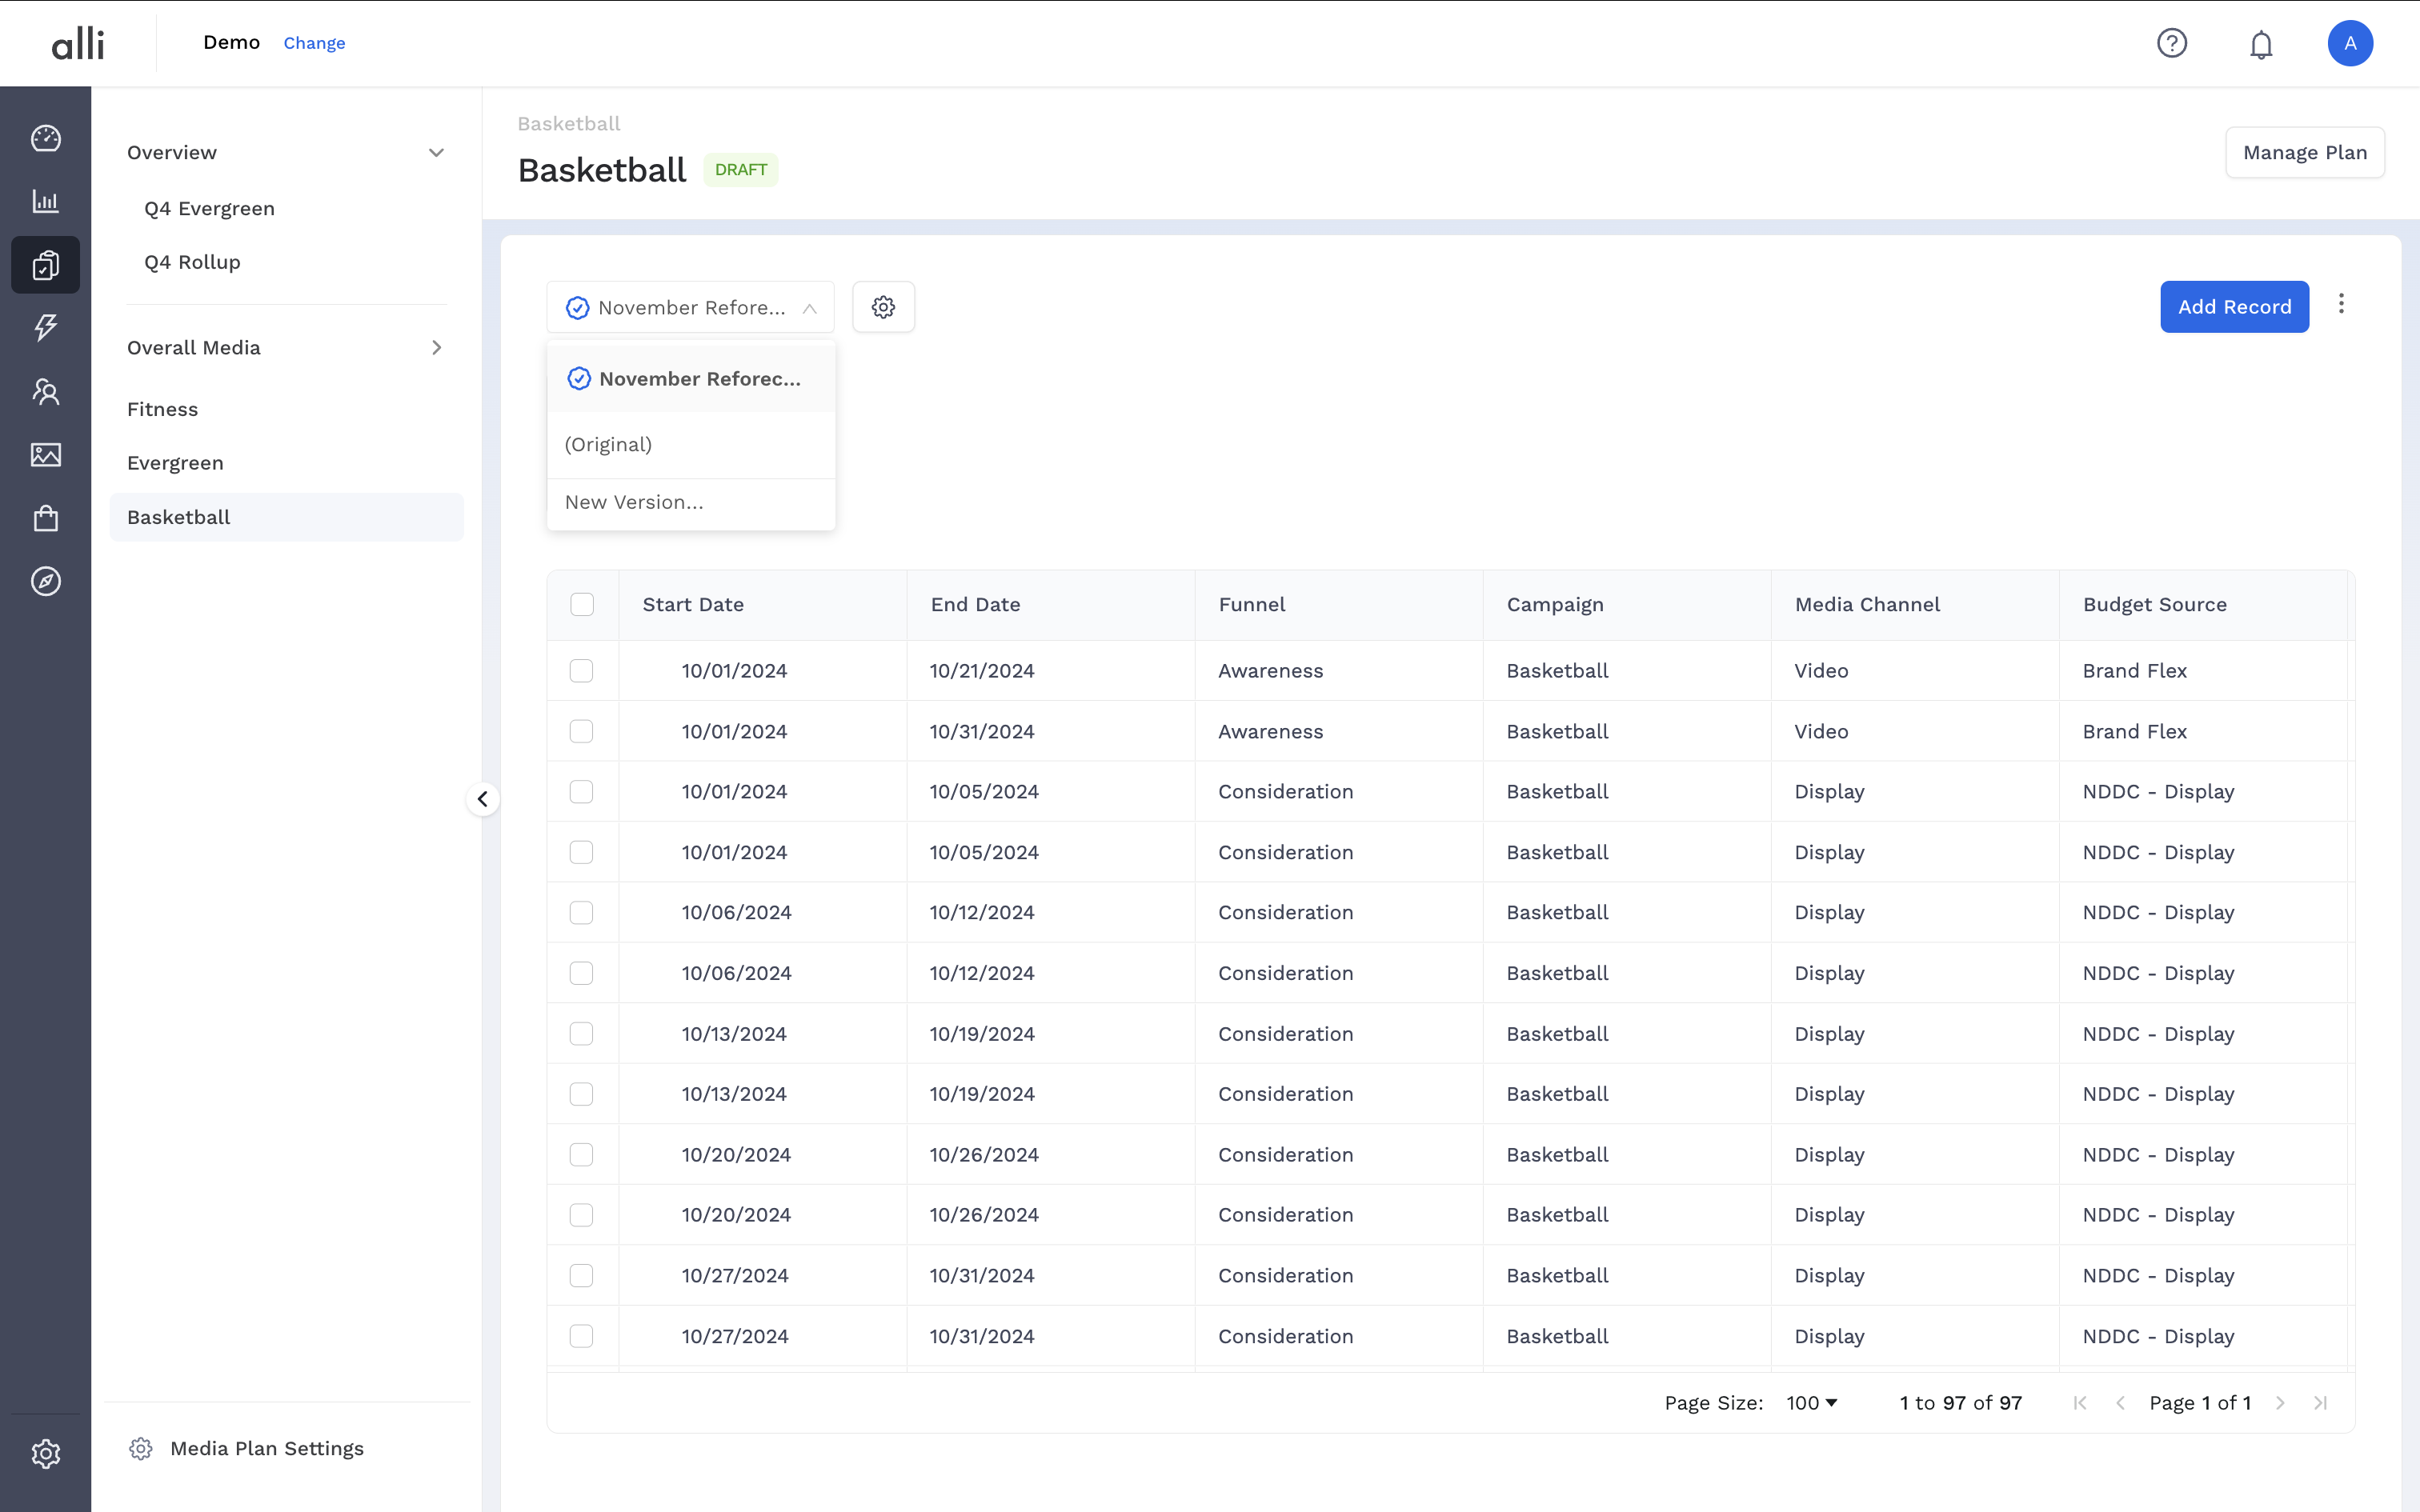Choose New Version... from the menu

(x=634, y=502)
